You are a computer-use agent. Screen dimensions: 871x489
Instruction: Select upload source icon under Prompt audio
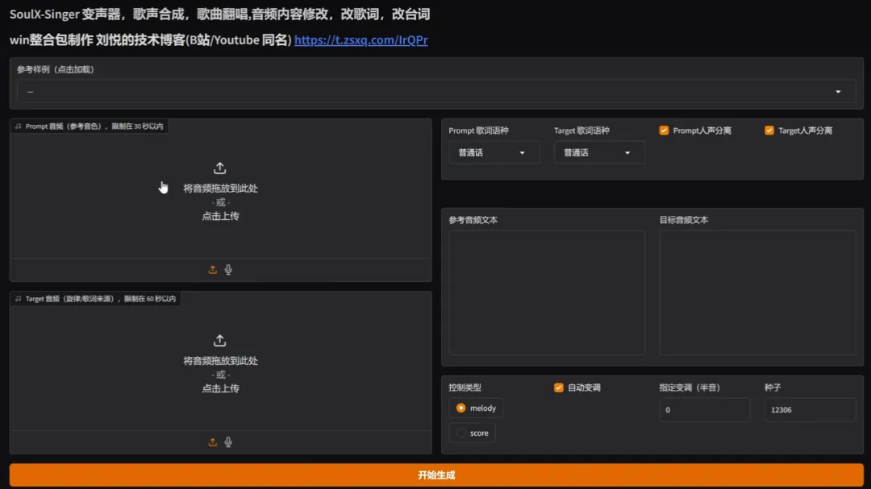[212, 270]
